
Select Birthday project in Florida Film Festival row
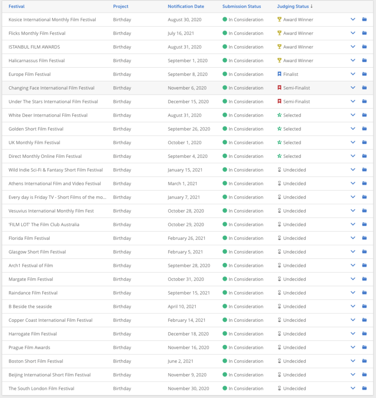122,238
